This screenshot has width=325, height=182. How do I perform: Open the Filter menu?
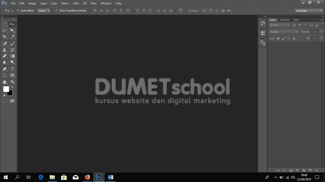tap(76, 3)
